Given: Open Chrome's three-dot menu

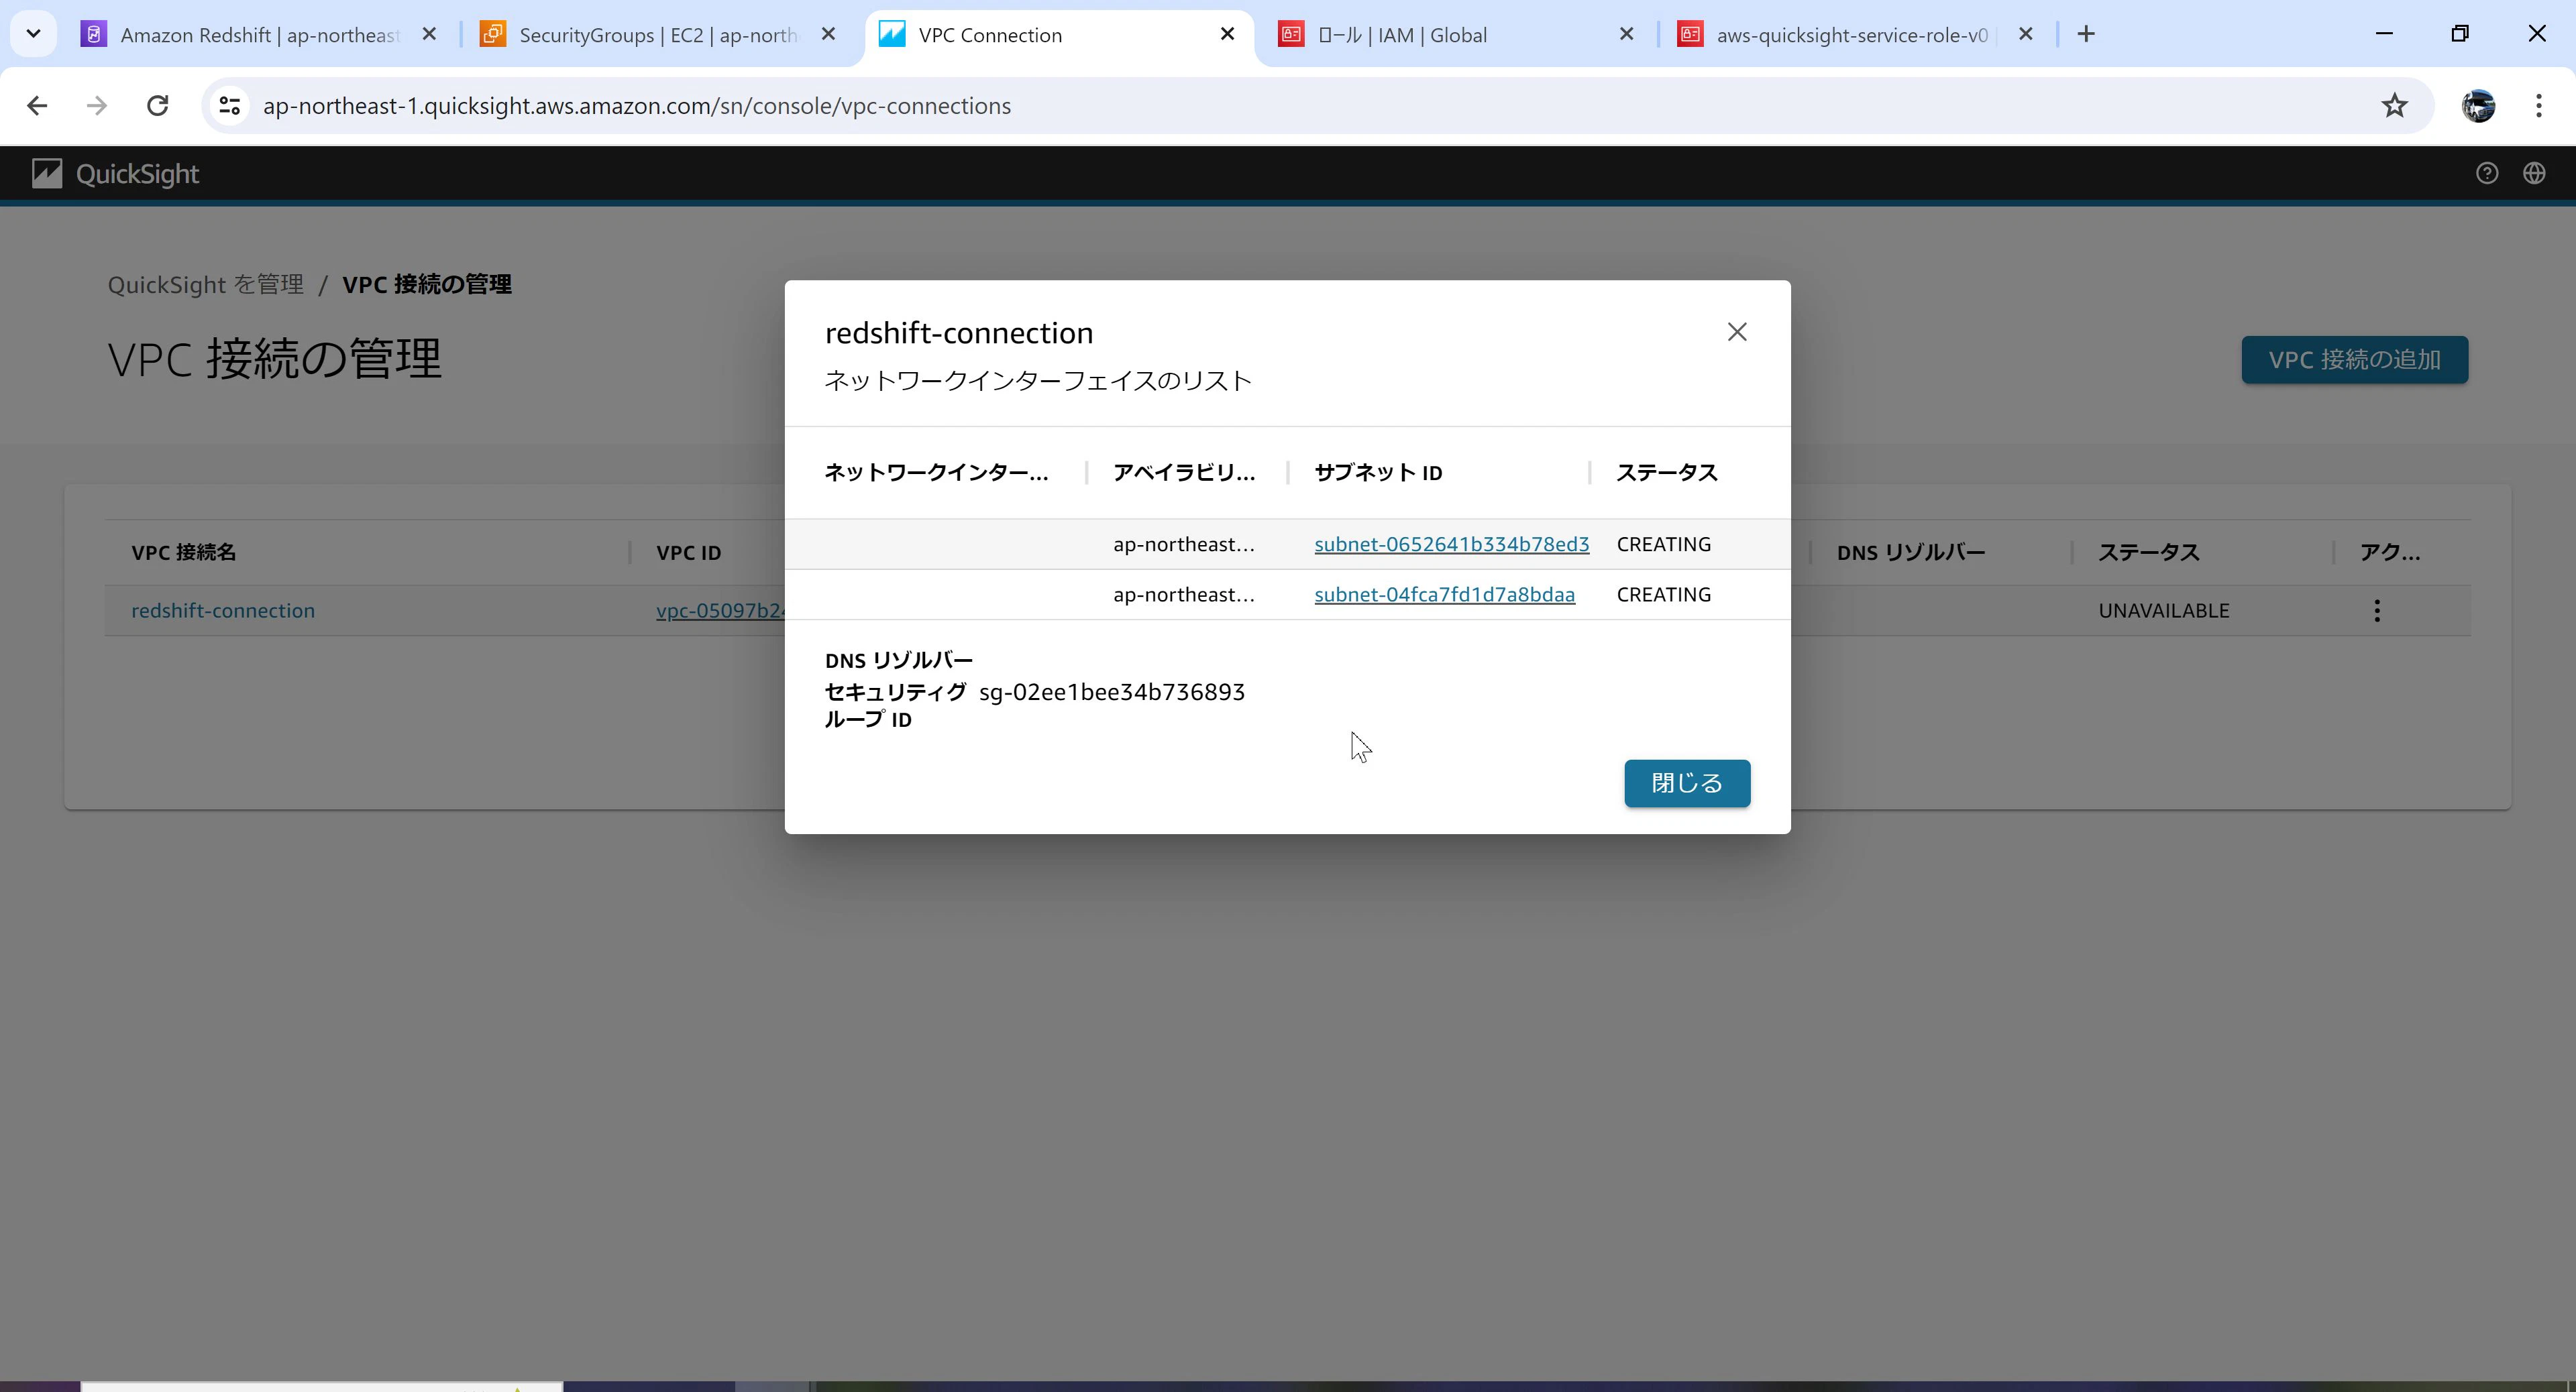Looking at the screenshot, I should click(x=2538, y=106).
